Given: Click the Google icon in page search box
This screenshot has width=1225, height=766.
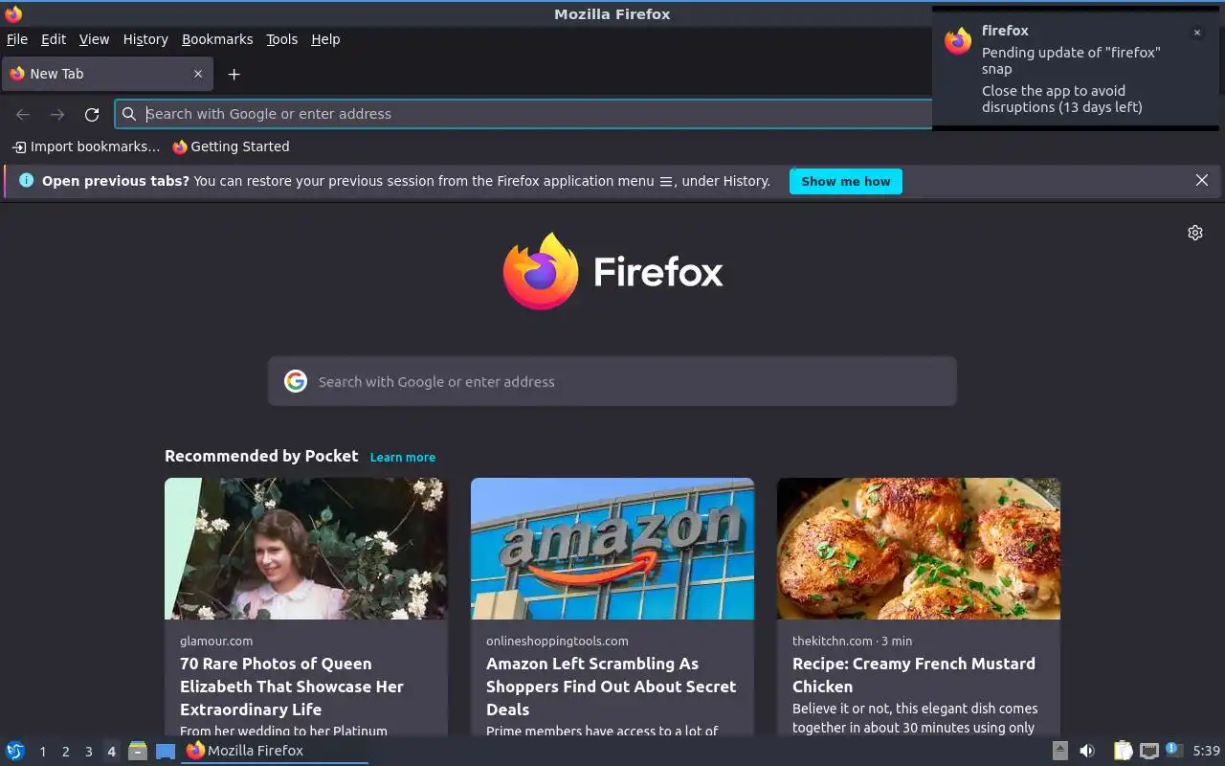Looking at the screenshot, I should point(296,381).
